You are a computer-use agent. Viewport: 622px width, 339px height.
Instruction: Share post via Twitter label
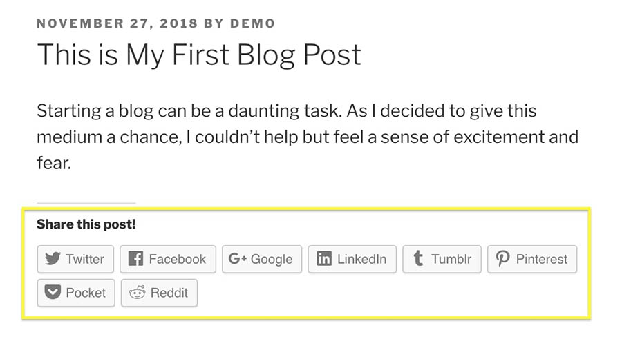tap(85, 259)
